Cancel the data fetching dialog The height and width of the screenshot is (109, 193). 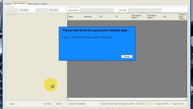(x=127, y=57)
